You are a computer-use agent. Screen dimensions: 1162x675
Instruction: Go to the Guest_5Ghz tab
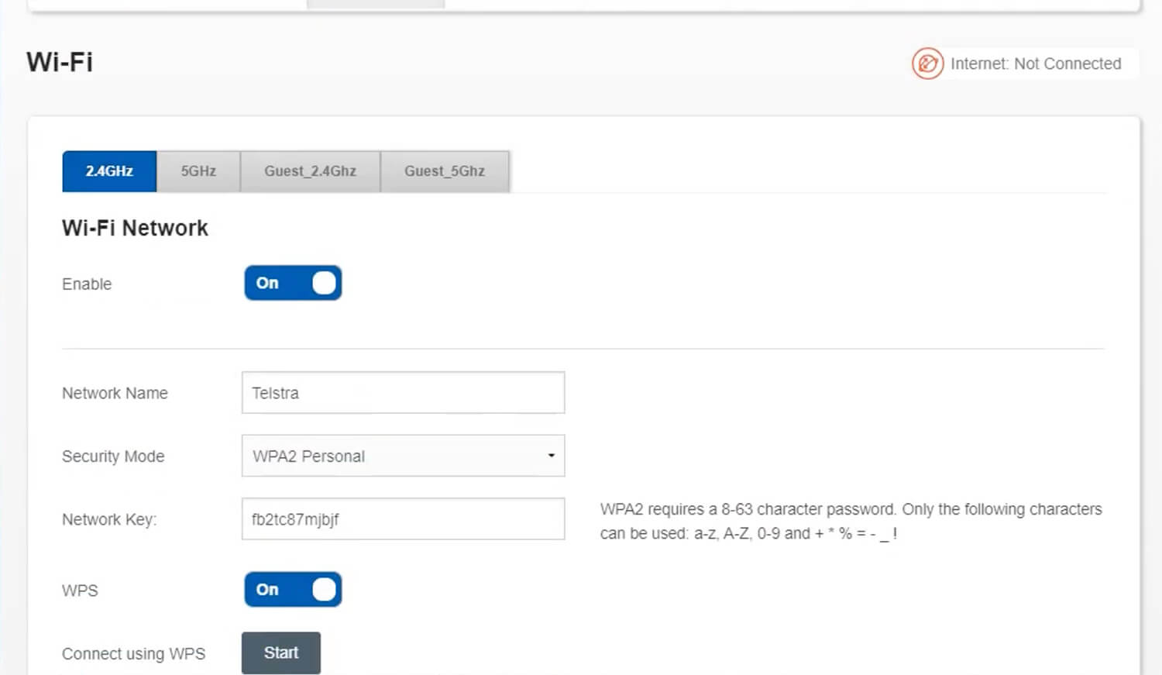(444, 171)
